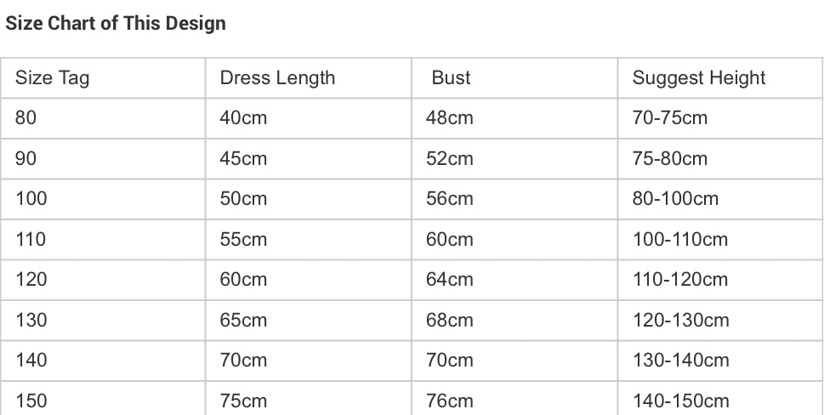
Task: Click the 40cm dress length cell
Action: [x=243, y=118]
